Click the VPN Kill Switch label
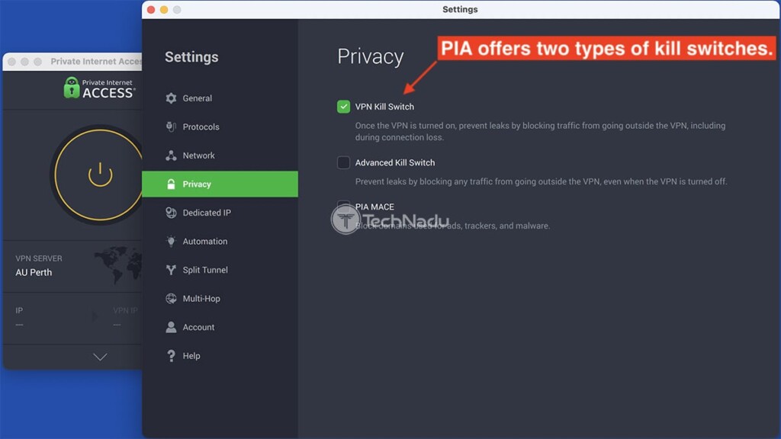Viewport: 781px width, 439px height. [x=384, y=107]
